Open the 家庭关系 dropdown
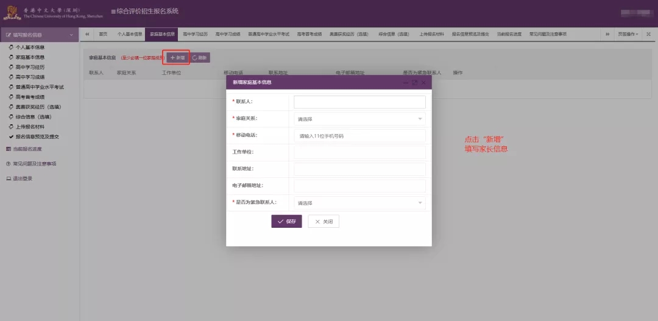Viewport: 658px width, 321px height. pyautogui.click(x=359, y=119)
